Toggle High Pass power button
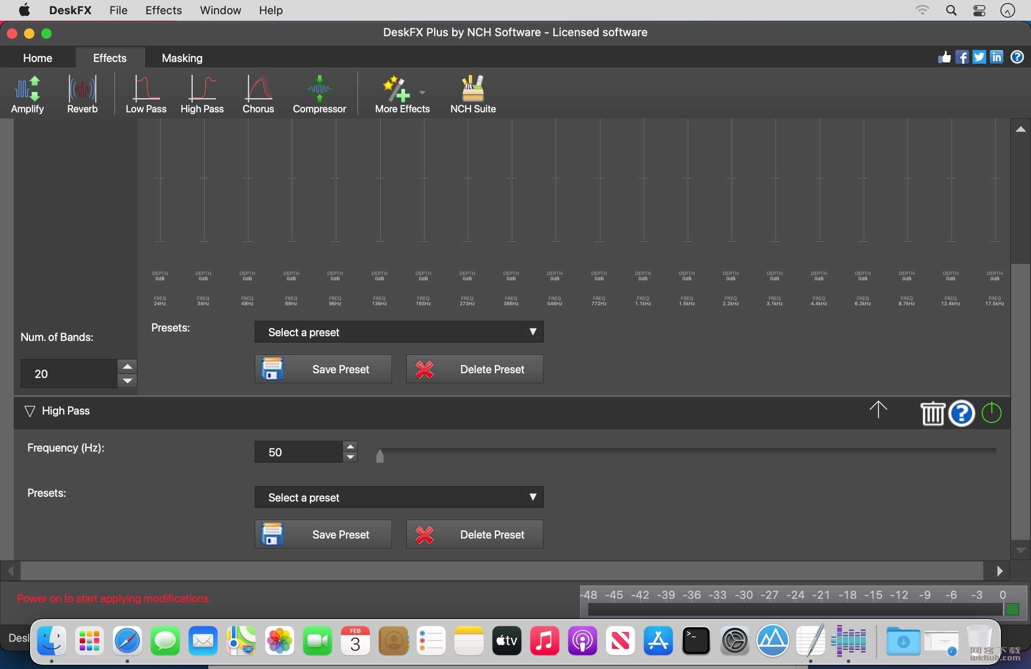This screenshot has height=669, width=1031. [x=991, y=412]
